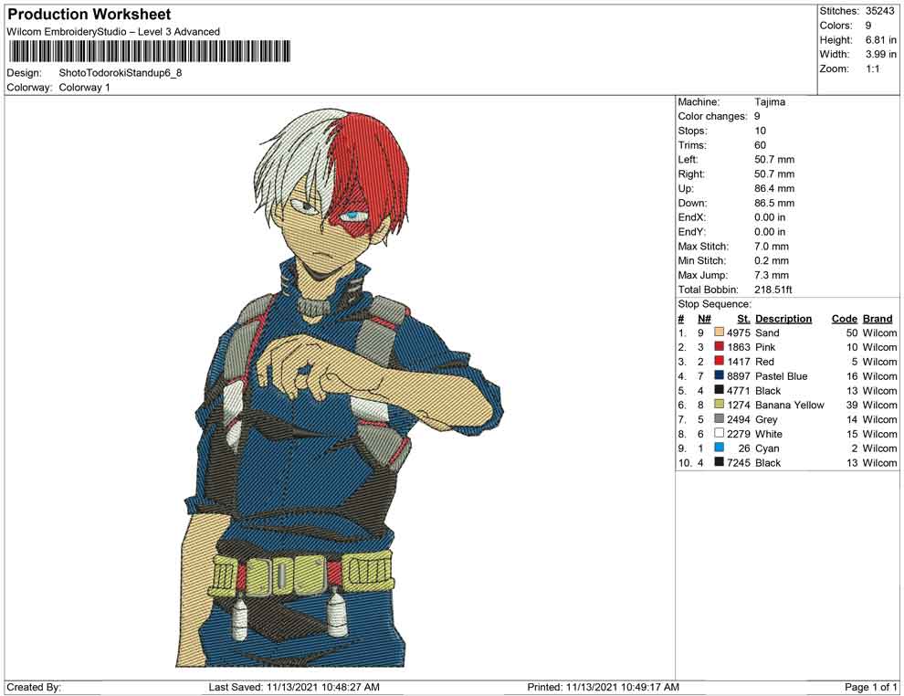Image resolution: width=904 pixels, height=696 pixels.
Task: Pick the Red thread color swatch
Action: click(x=720, y=363)
